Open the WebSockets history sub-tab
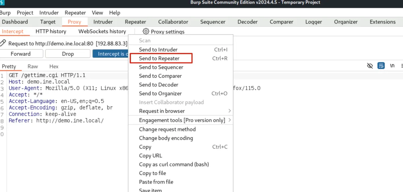The image size is (403, 192). point(102,31)
